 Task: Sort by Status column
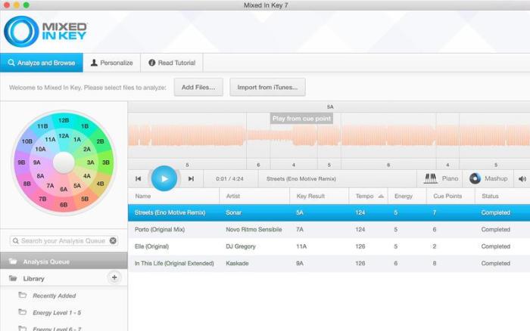503,196
